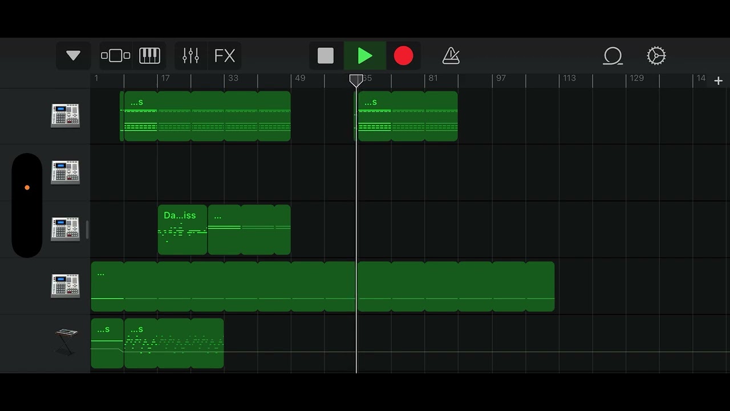Select the keyboard synth track icon
The height and width of the screenshot is (411, 730).
66,341
